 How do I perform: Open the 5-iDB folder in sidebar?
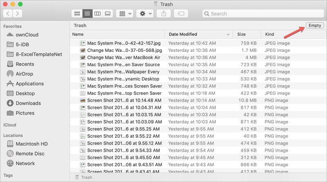pyautogui.click(x=18, y=44)
